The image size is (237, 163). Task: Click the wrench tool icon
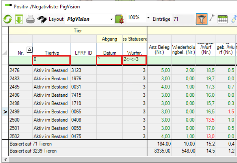pyautogui.click(x=212, y=18)
